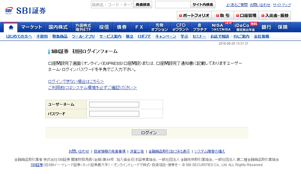301x174 pixels.
Task: Focus the ユーザーネーム input field
Action: tap(114, 104)
